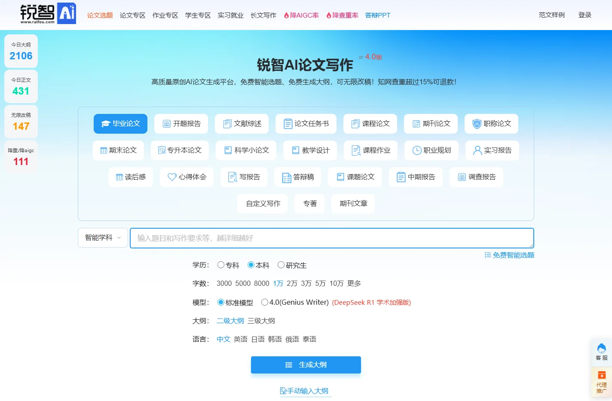Choose 心得体会 heart option

click(x=187, y=177)
